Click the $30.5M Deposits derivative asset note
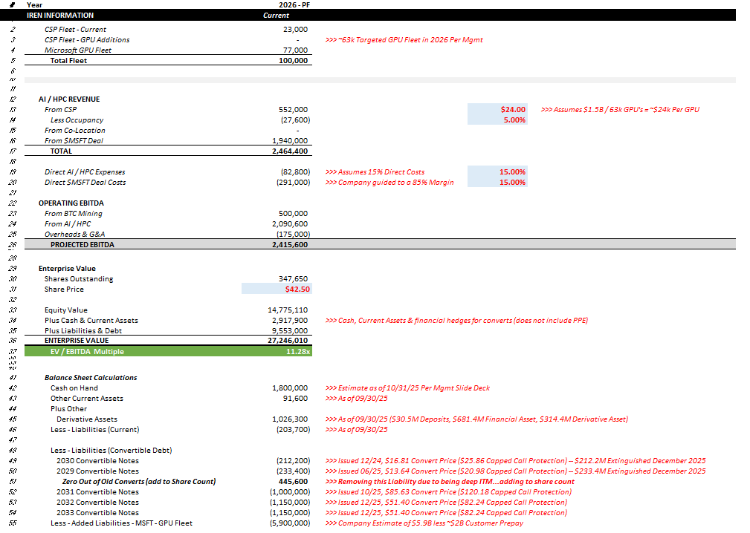Screen dimensions: 750x533 477,419
